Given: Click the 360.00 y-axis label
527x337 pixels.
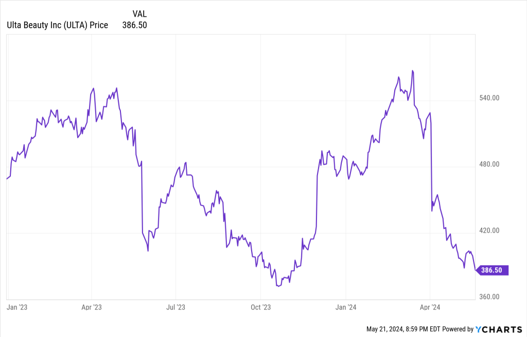Looking at the screenshot, I should pos(488,297).
